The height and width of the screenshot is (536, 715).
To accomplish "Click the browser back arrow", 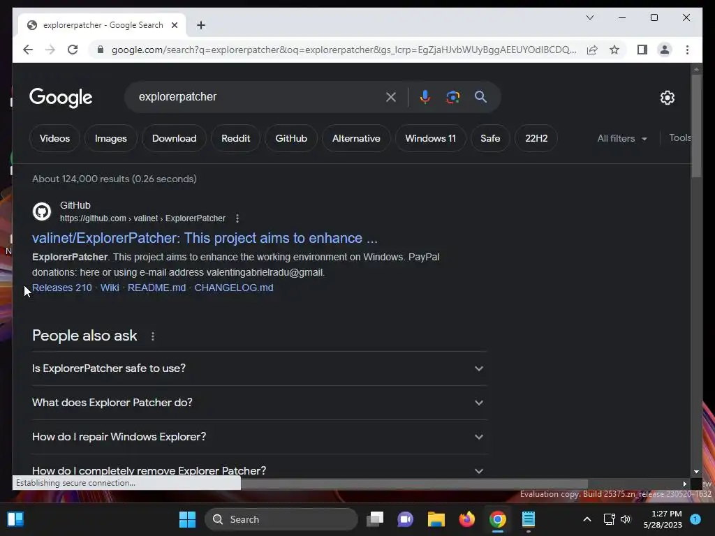I will tap(28, 50).
